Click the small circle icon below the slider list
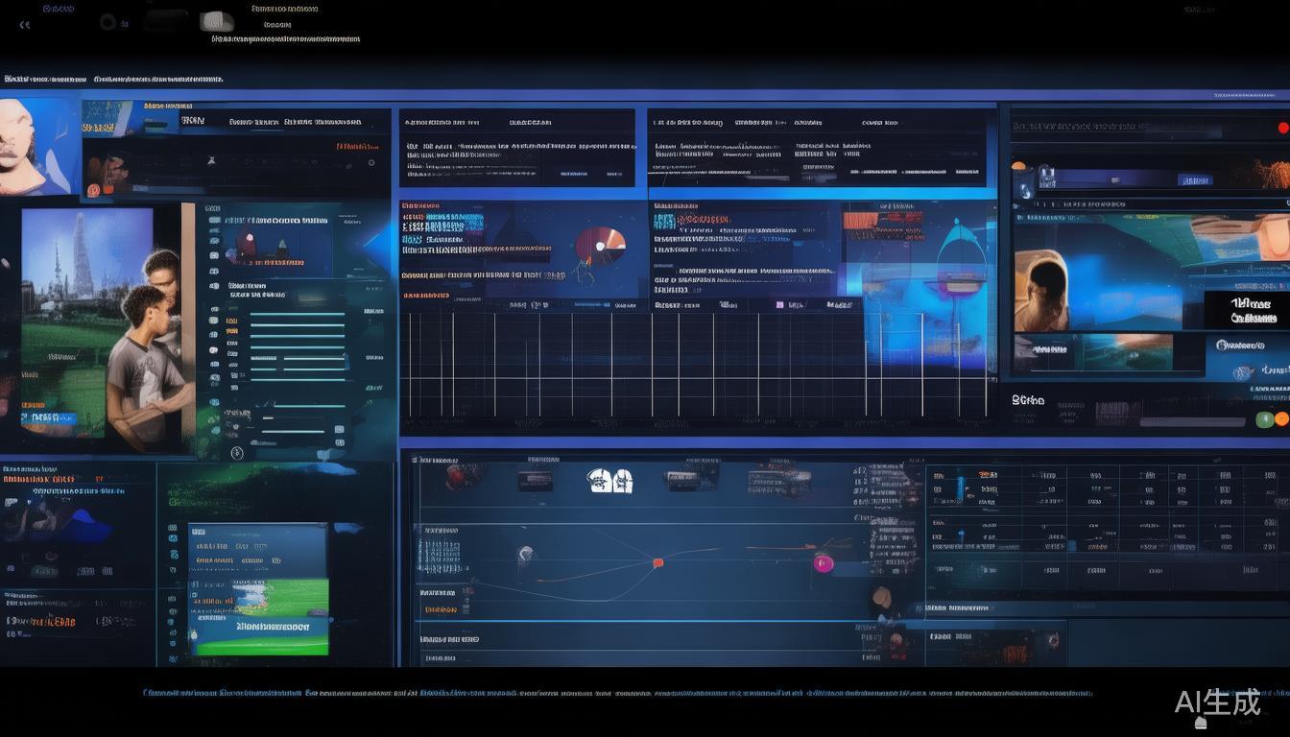The height and width of the screenshot is (737, 1290). click(237, 453)
